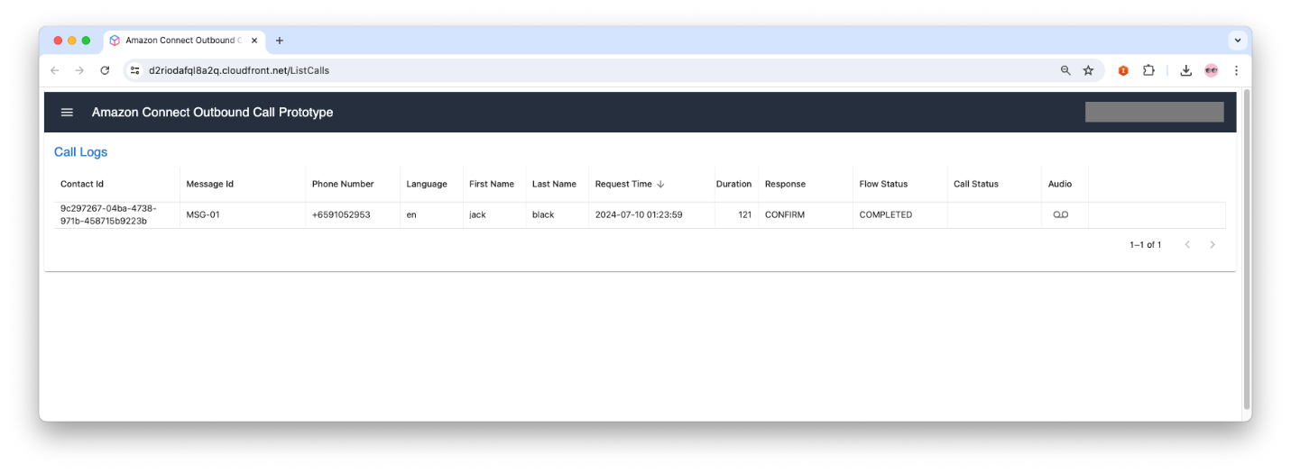
Task: Expand the tab search dropdown arrow
Action: point(1238,41)
